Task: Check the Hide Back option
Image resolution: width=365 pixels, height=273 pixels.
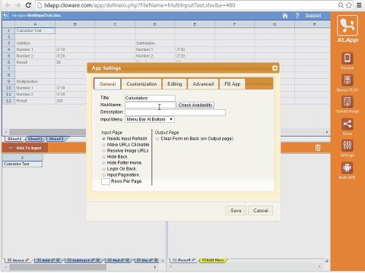Action: [x=103, y=157]
